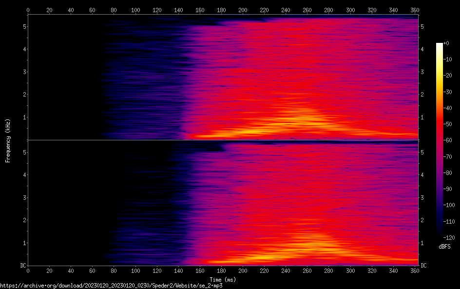Click the dBFS color scale bar

pos(440,139)
